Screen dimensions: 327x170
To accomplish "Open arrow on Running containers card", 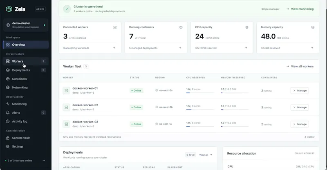I will coord(180,48).
